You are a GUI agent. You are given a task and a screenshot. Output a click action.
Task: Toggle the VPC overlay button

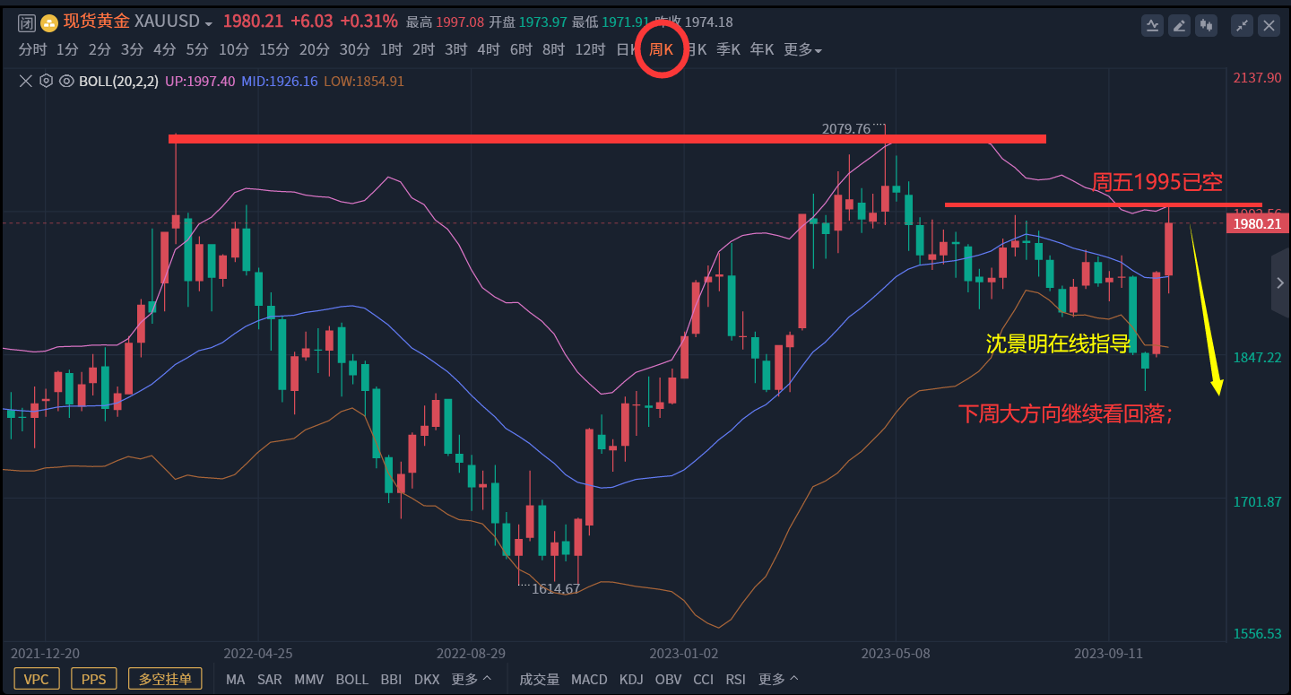pyautogui.click(x=37, y=679)
